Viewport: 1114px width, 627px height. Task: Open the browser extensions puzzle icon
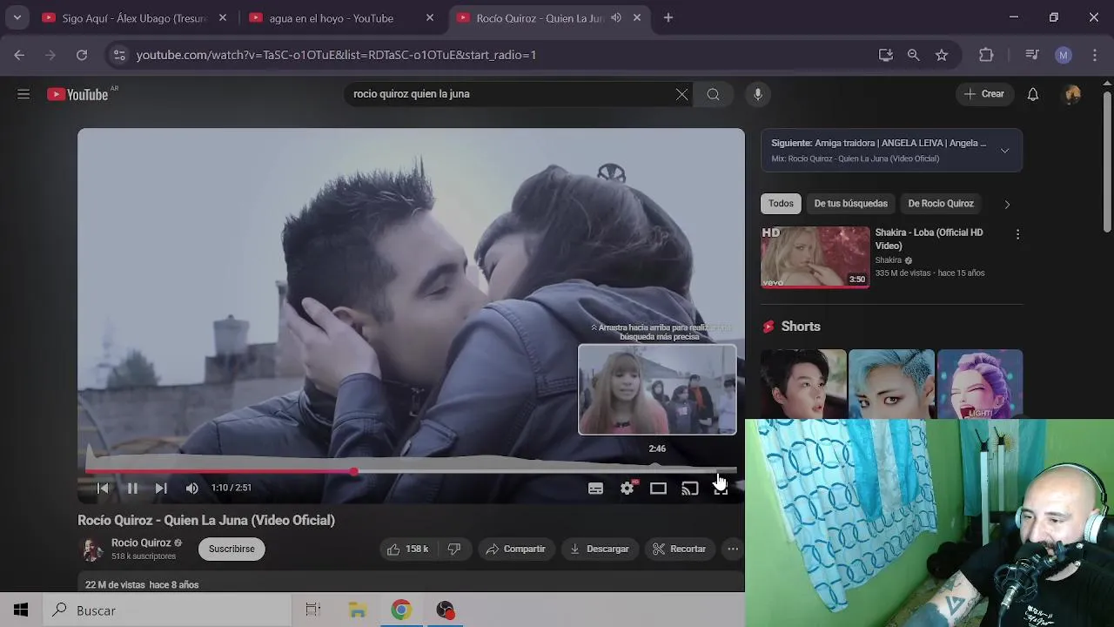click(x=986, y=55)
